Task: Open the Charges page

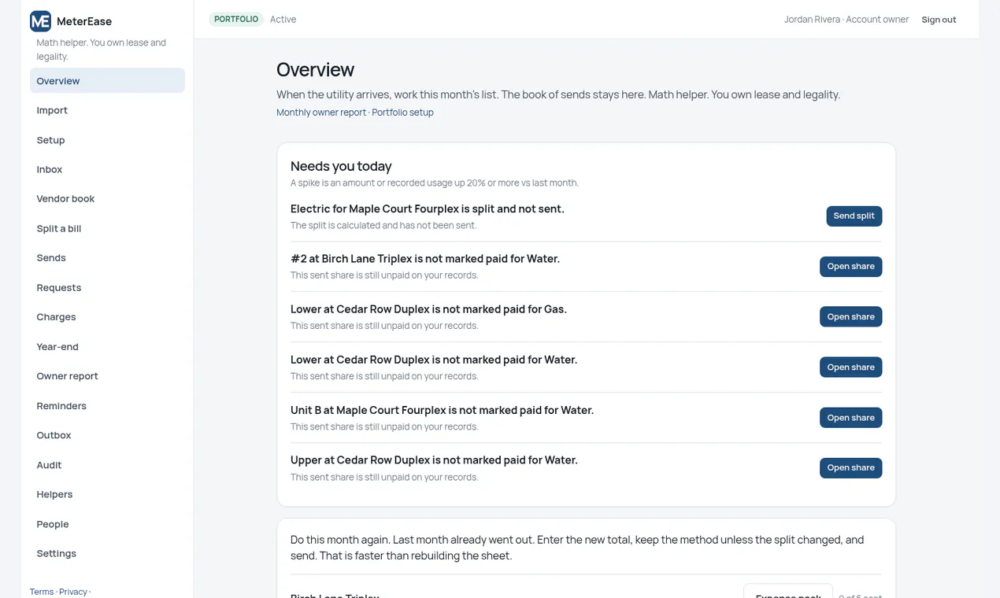Action: coord(107,317)
